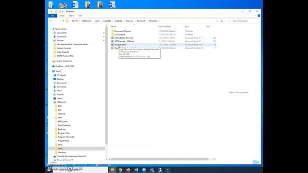
Task: Select 'Microsoft' in the address path
Action: (141, 21)
